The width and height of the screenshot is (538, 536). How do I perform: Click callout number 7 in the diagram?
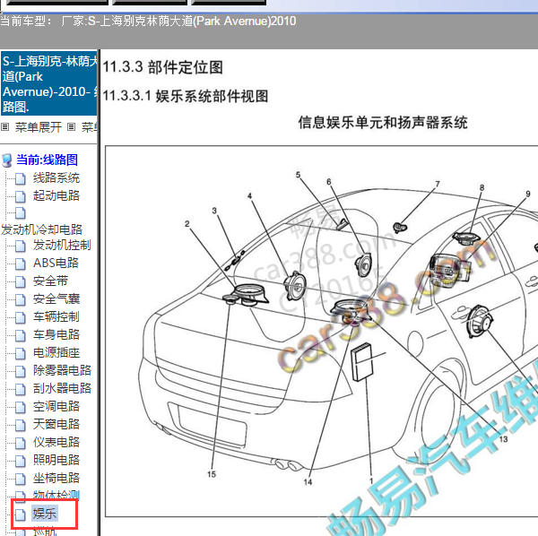[438, 184]
